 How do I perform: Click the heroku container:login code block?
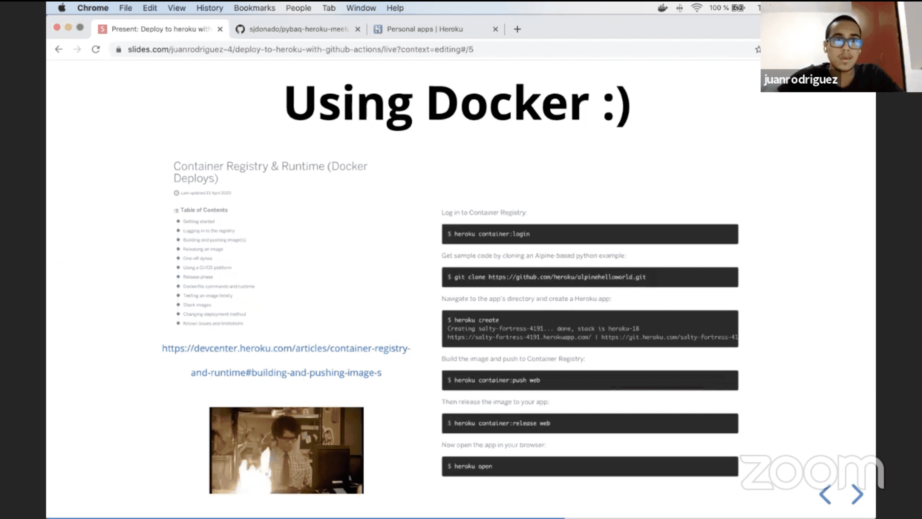[x=590, y=234]
